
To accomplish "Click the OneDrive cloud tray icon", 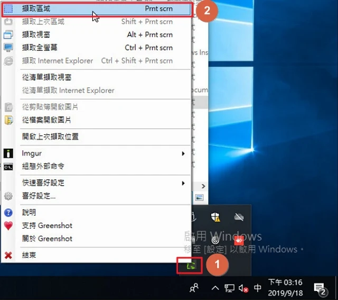I will click(239, 217).
